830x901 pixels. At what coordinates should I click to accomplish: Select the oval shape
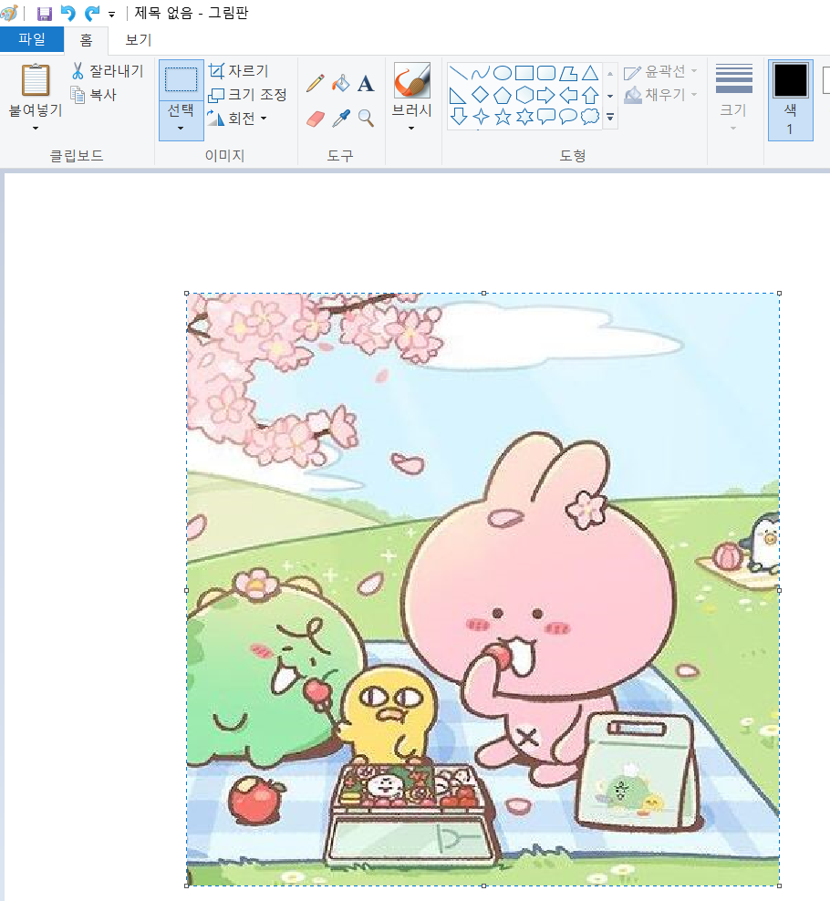[x=503, y=73]
